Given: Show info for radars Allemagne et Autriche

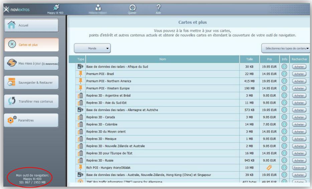Looking at the screenshot, I should click(284, 110).
